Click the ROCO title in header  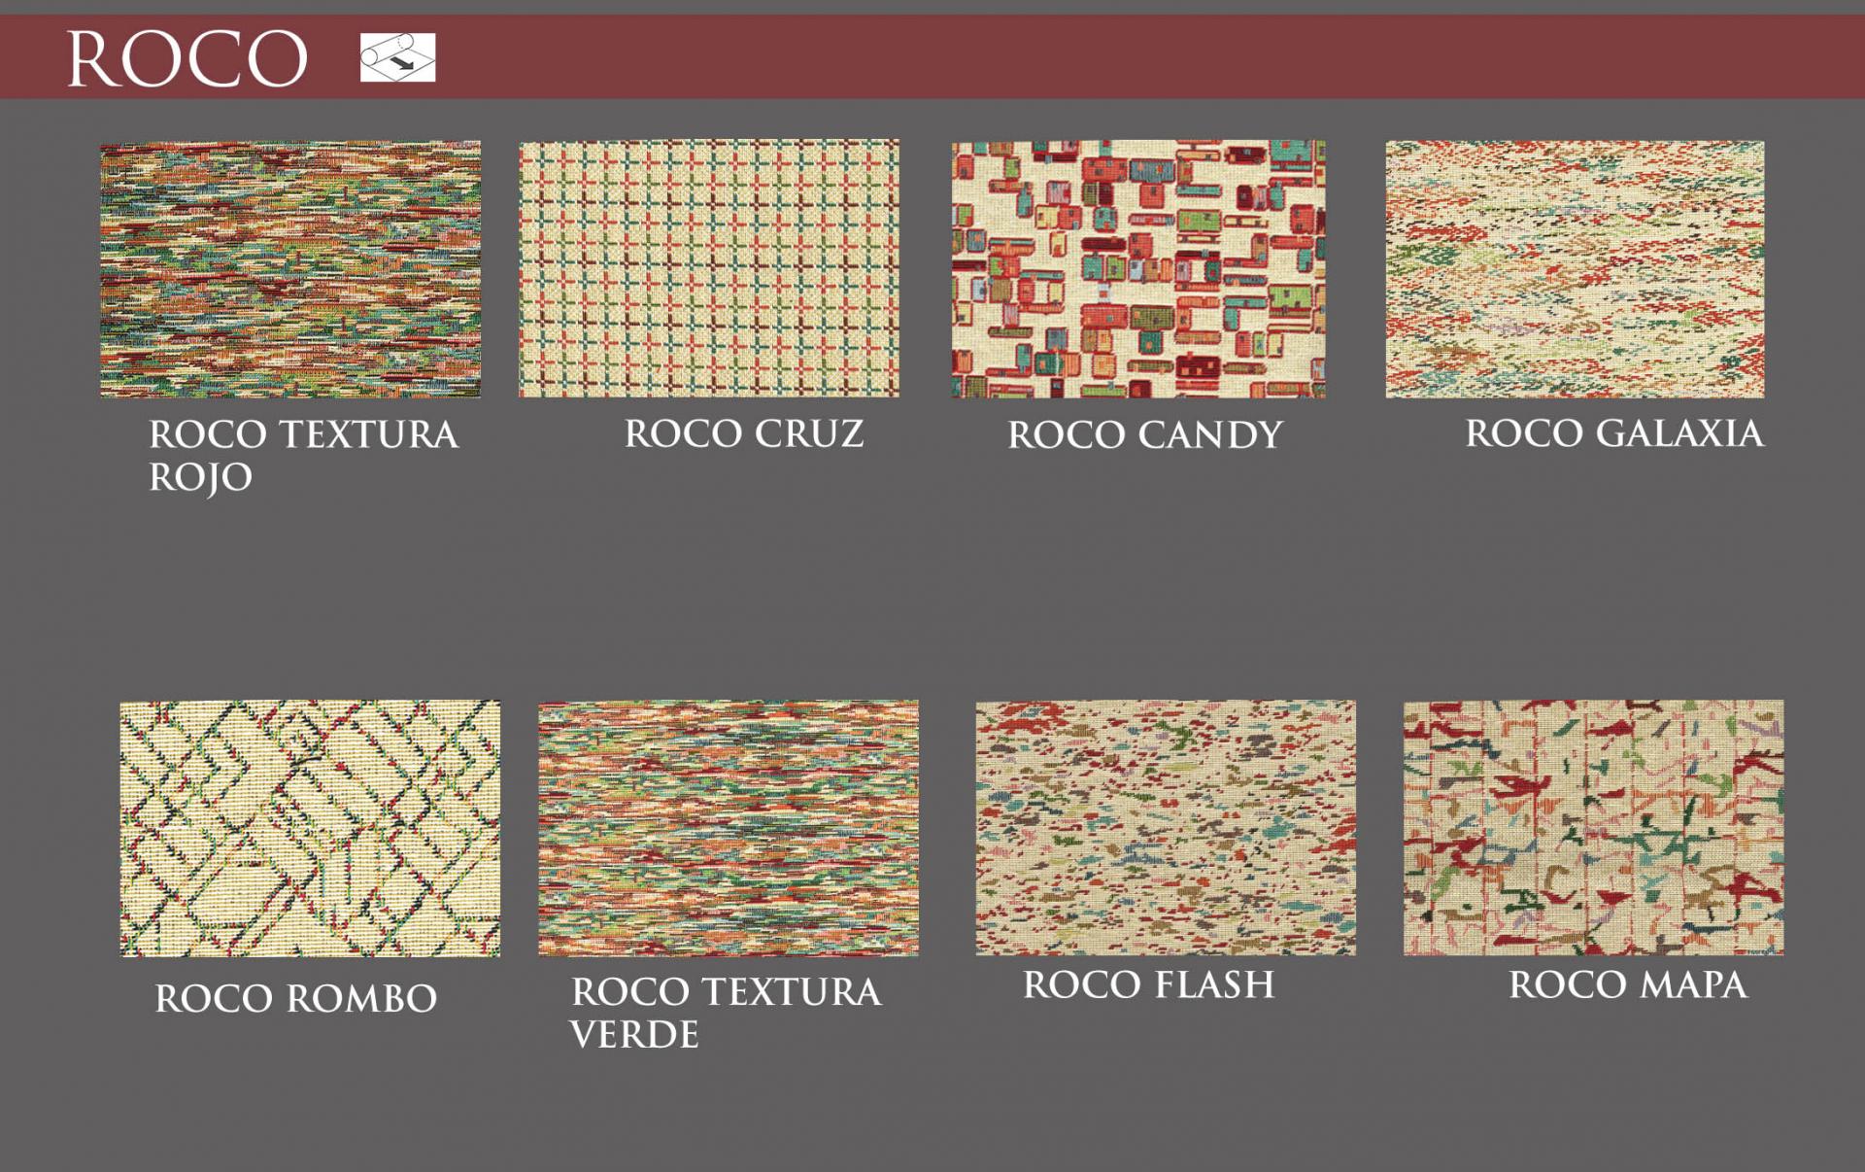coord(187,58)
